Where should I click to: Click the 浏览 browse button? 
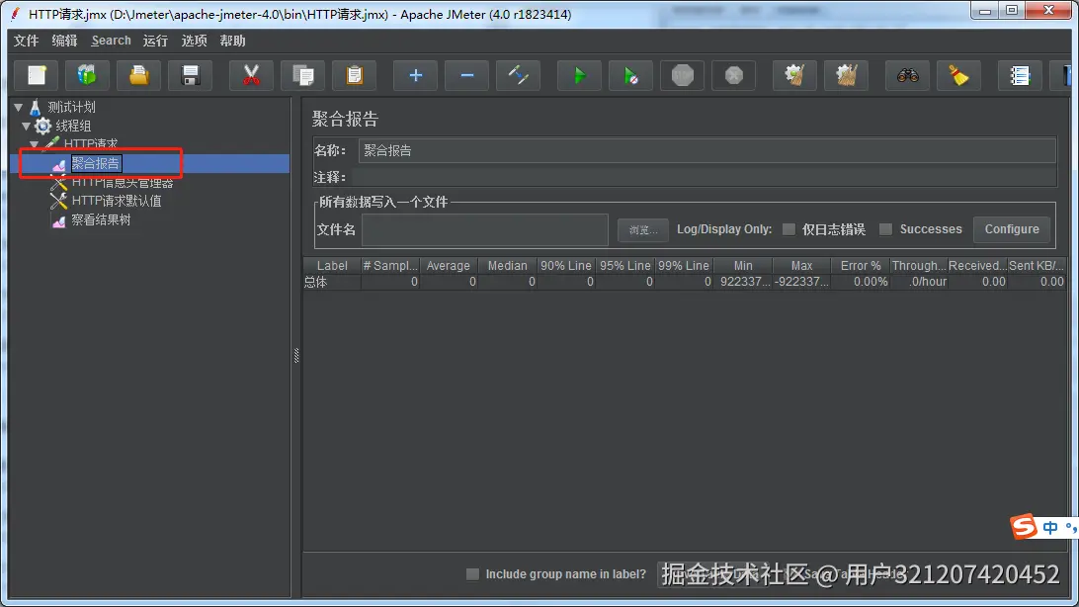pyautogui.click(x=642, y=230)
